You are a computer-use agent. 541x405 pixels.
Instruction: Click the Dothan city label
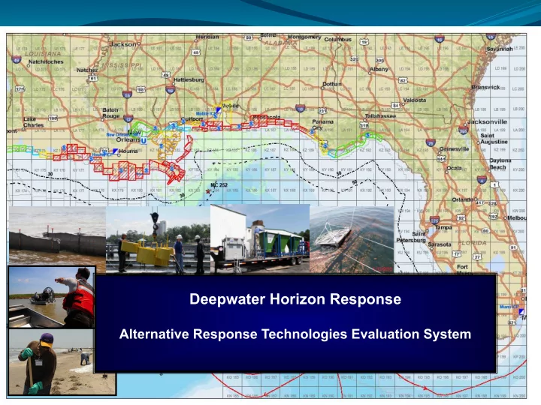tap(332, 84)
